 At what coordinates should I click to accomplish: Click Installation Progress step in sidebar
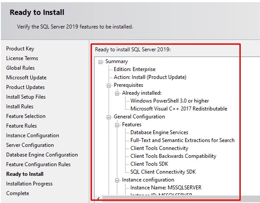(29, 184)
